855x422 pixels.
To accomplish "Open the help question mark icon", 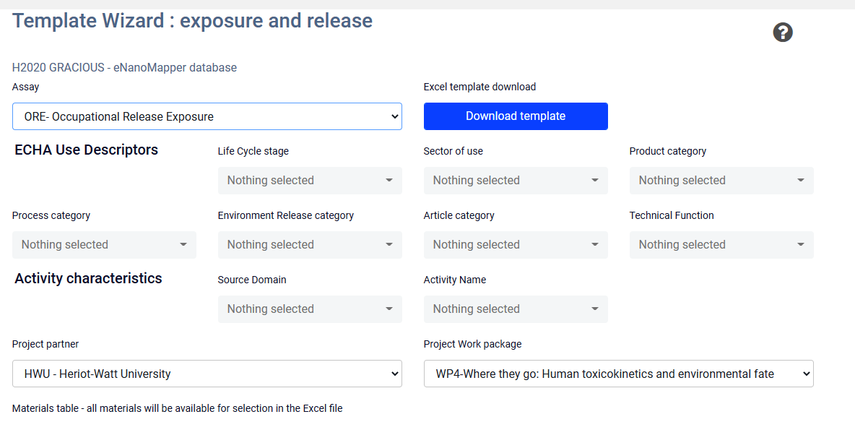I will 783,33.
